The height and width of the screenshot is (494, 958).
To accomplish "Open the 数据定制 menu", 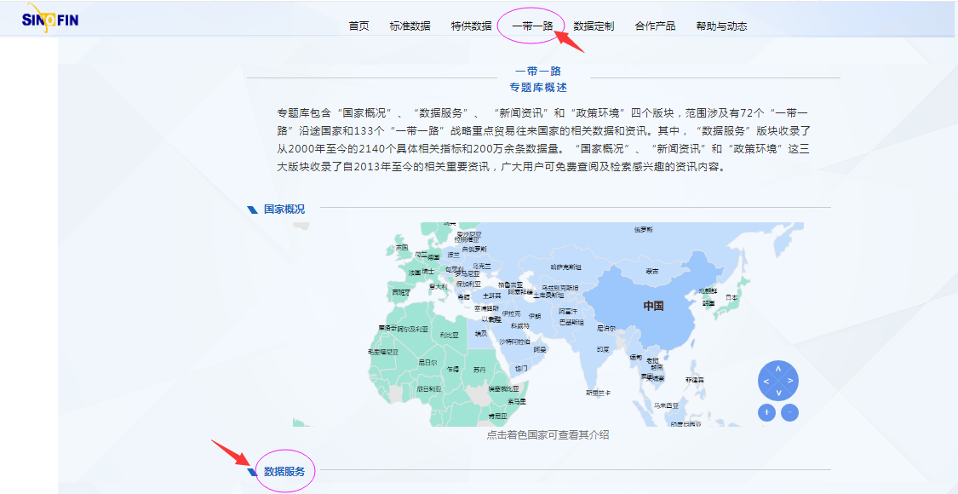I will pos(594,26).
